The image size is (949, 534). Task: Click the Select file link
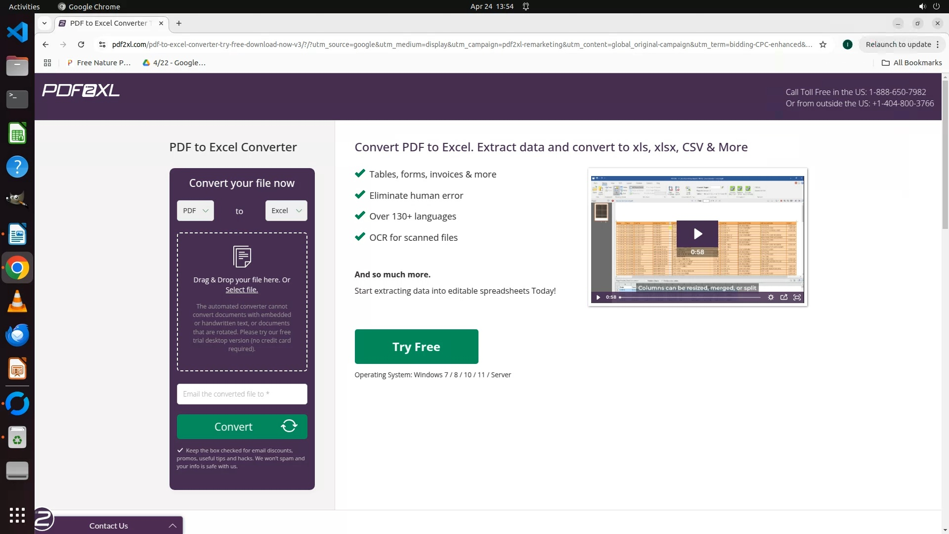point(241,290)
